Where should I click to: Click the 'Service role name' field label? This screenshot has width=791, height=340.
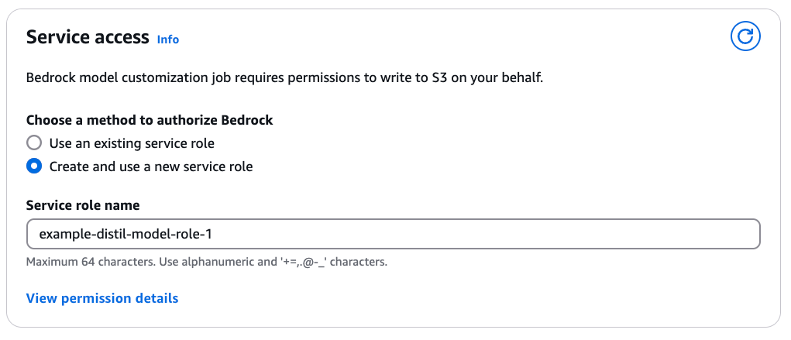[83, 205]
